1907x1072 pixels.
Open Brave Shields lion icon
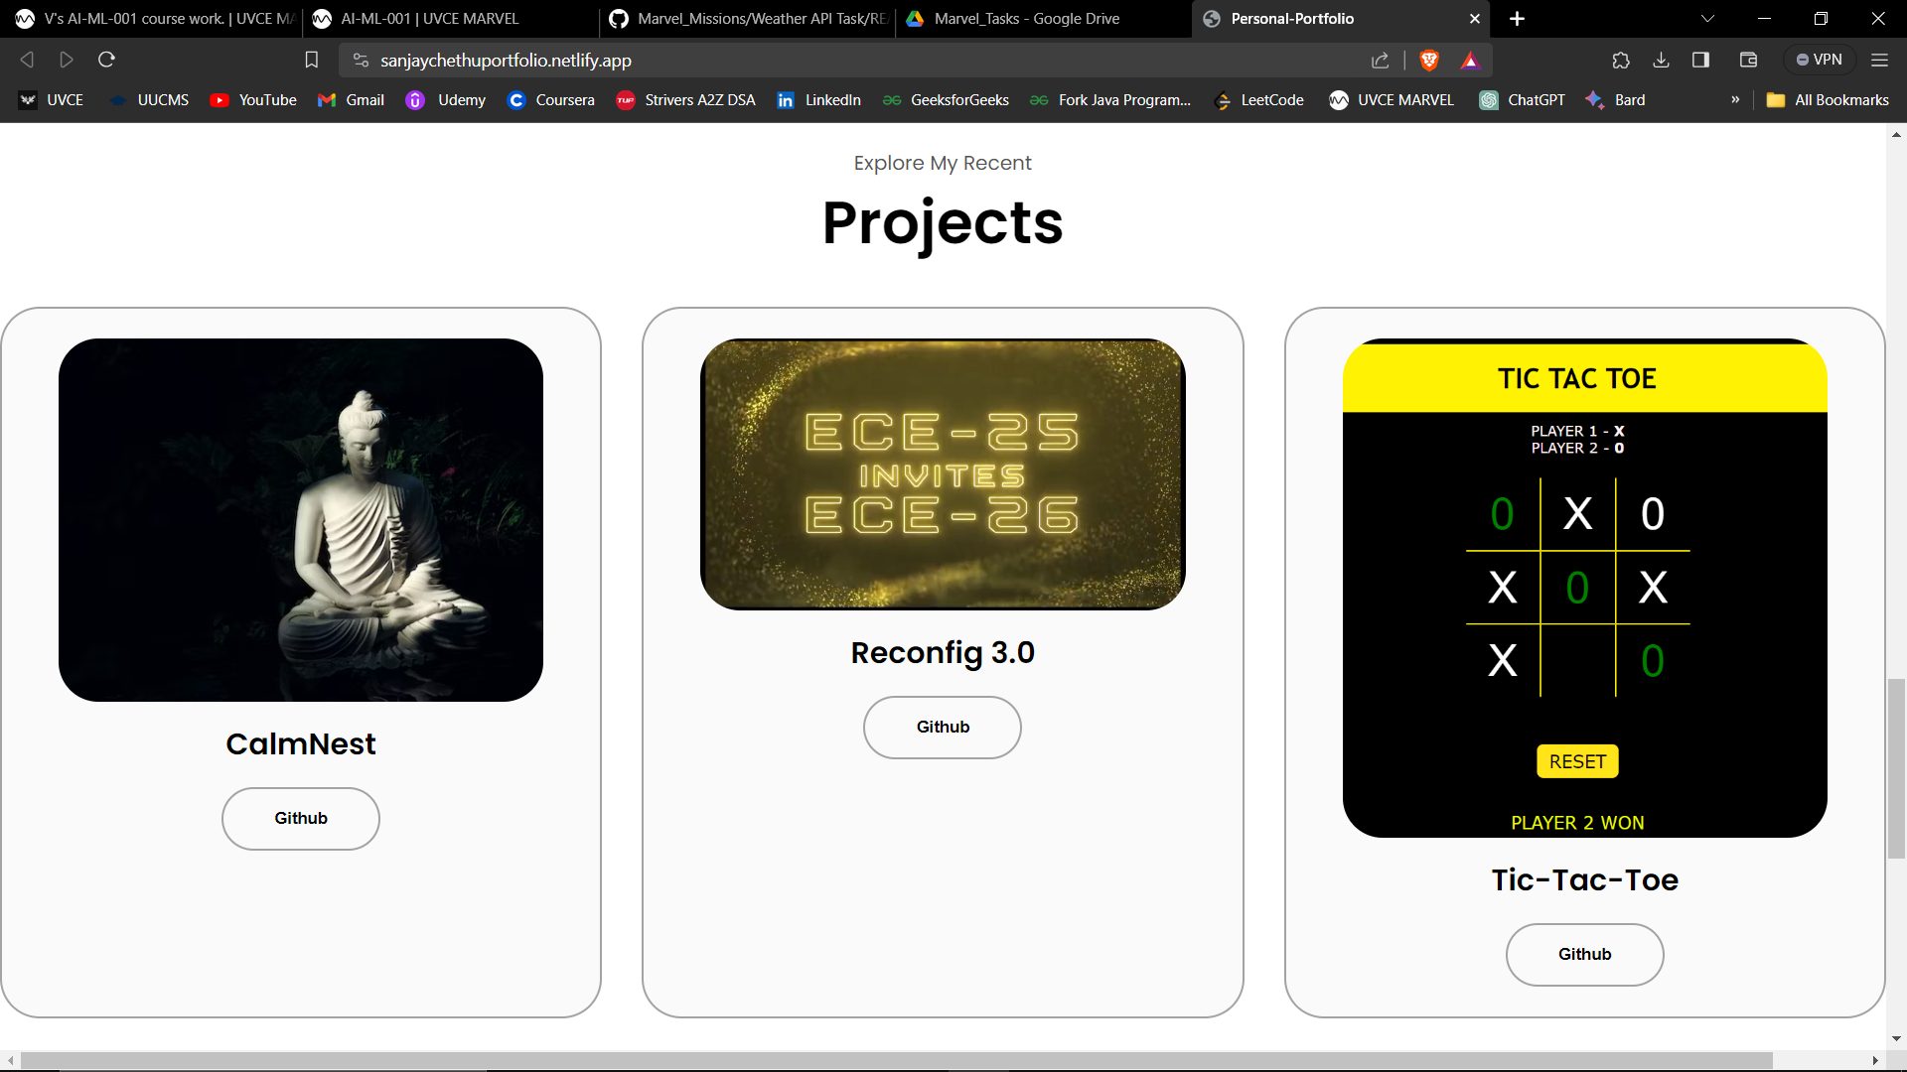tap(1429, 61)
